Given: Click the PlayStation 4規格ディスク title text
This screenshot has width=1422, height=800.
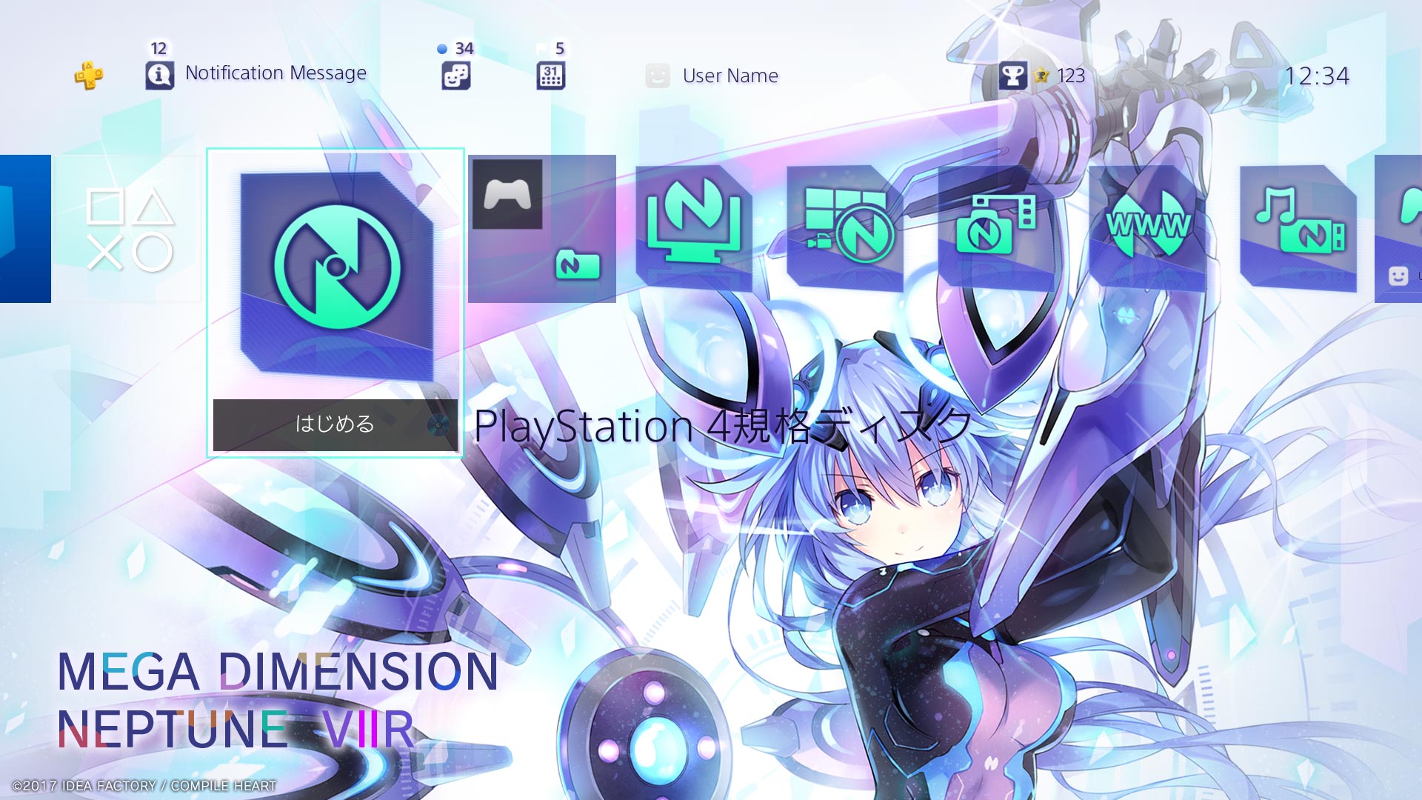Looking at the screenshot, I should pos(722,426).
